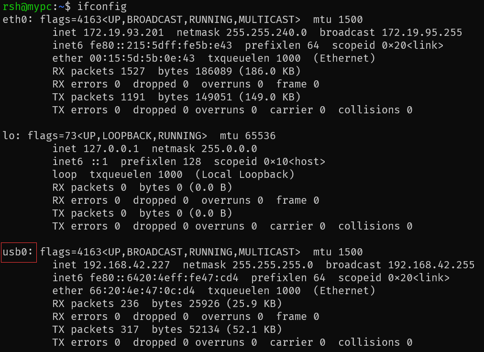
Task: Click the highlighted usb0 interface name
Action: pyautogui.click(x=17, y=252)
